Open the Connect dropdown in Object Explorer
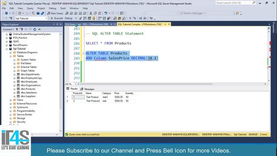Screen dimensions: 277x156 8,29
